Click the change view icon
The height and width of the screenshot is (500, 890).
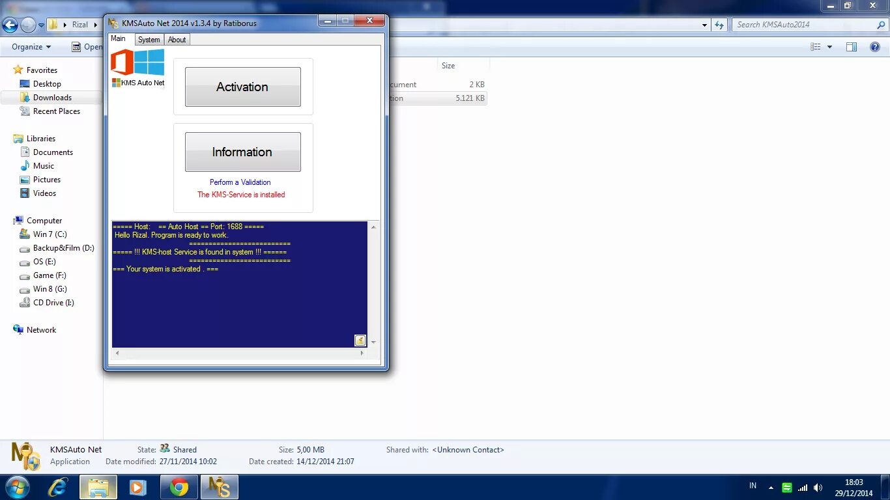pyautogui.click(x=816, y=47)
